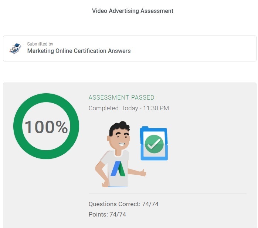Click the green 100% score ring
The width and height of the screenshot is (258, 228).
(x=46, y=126)
